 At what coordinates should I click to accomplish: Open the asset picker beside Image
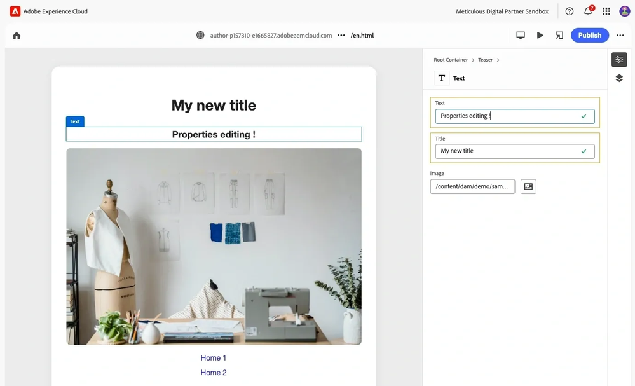click(x=528, y=186)
